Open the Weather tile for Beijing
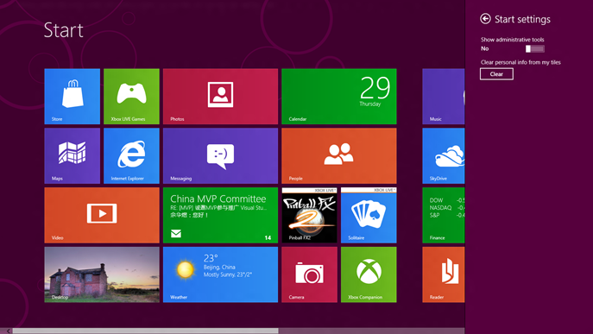The width and height of the screenshot is (593, 334). [x=220, y=274]
